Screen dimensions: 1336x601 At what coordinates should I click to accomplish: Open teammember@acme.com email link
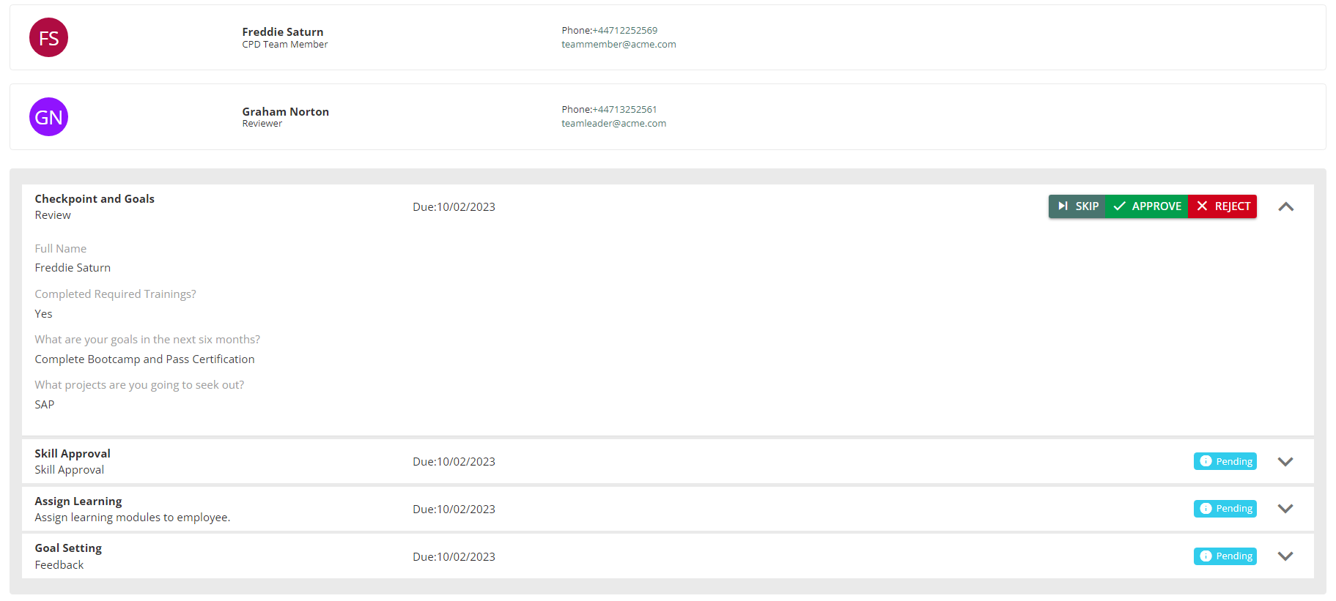point(619,45)
